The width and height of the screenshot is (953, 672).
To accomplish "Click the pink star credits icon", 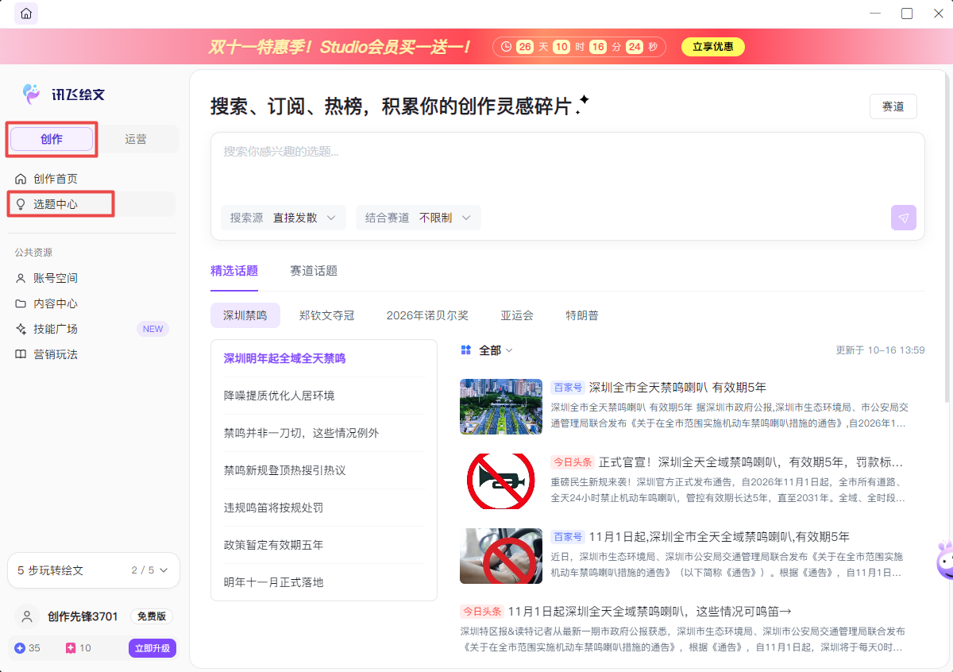I will pos(71,648).
